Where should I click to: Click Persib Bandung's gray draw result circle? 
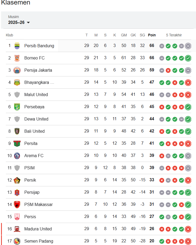pyautogui.click(x=162, y=46)
